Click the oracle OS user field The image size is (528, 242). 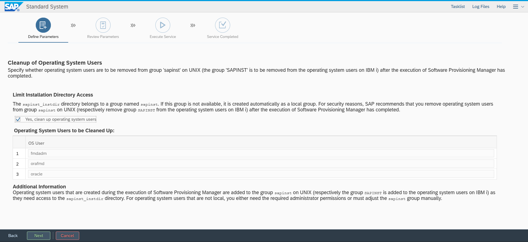[261, 174]
